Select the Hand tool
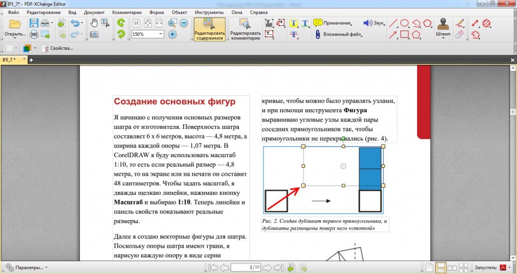This screenshot has height=274, width=517. [94, 23]
